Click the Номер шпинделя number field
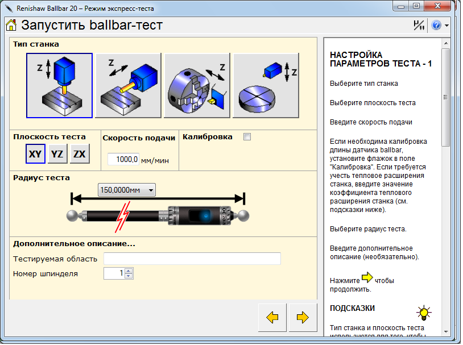463x345 pixels. [x=114, y=273]
